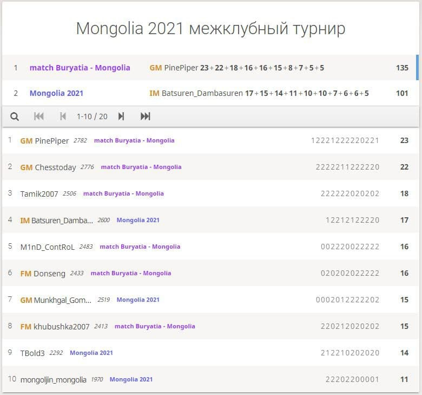Open Mongolia 2021 team in second place
422x395 pixels.
(56, 93)
